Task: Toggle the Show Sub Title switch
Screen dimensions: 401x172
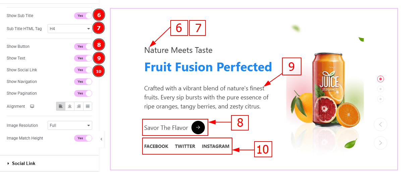Action: click(x=83, y=16)
